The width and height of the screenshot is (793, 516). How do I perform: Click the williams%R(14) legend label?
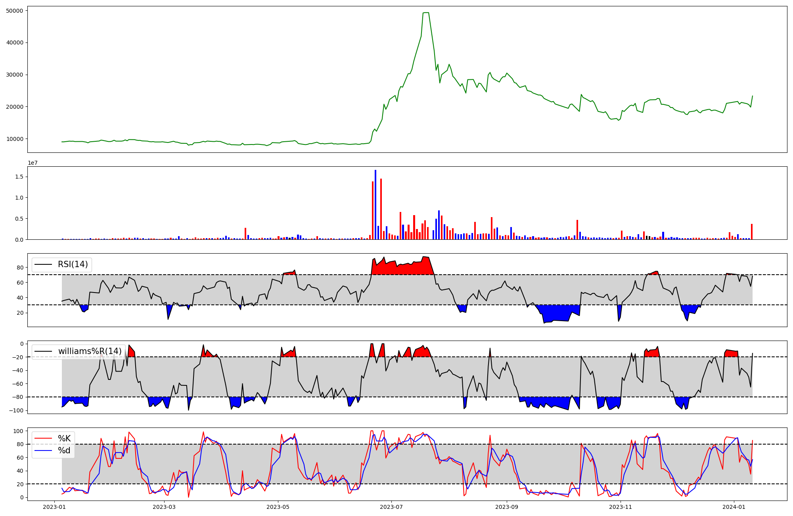pyautogui.click(x=90, y=351)
